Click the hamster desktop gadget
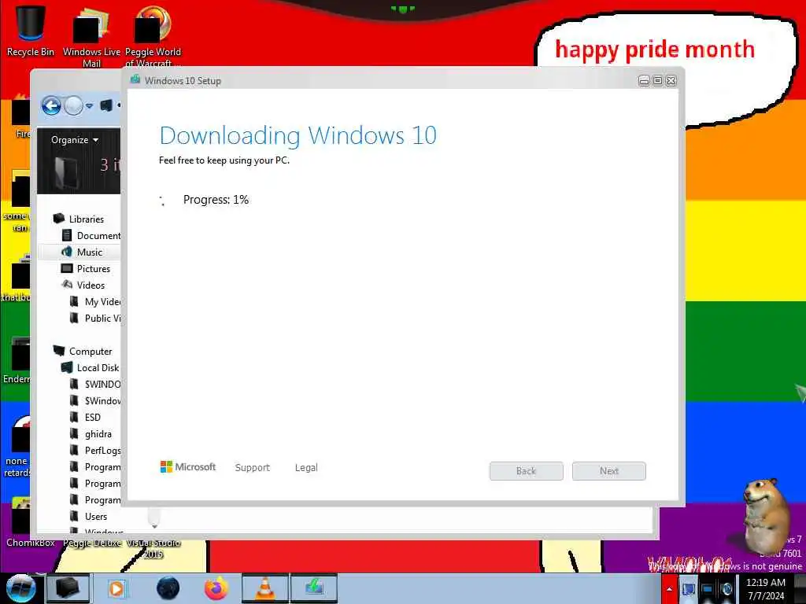806x604 pixels. point(766,516)
